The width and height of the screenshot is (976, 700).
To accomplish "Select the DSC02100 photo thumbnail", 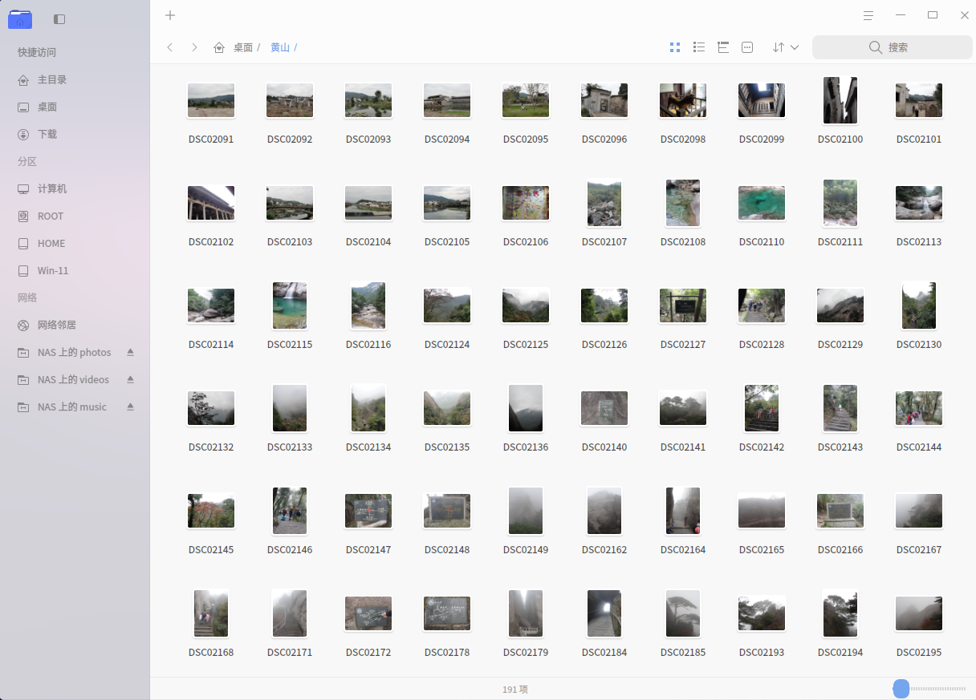I will [840, 100].
